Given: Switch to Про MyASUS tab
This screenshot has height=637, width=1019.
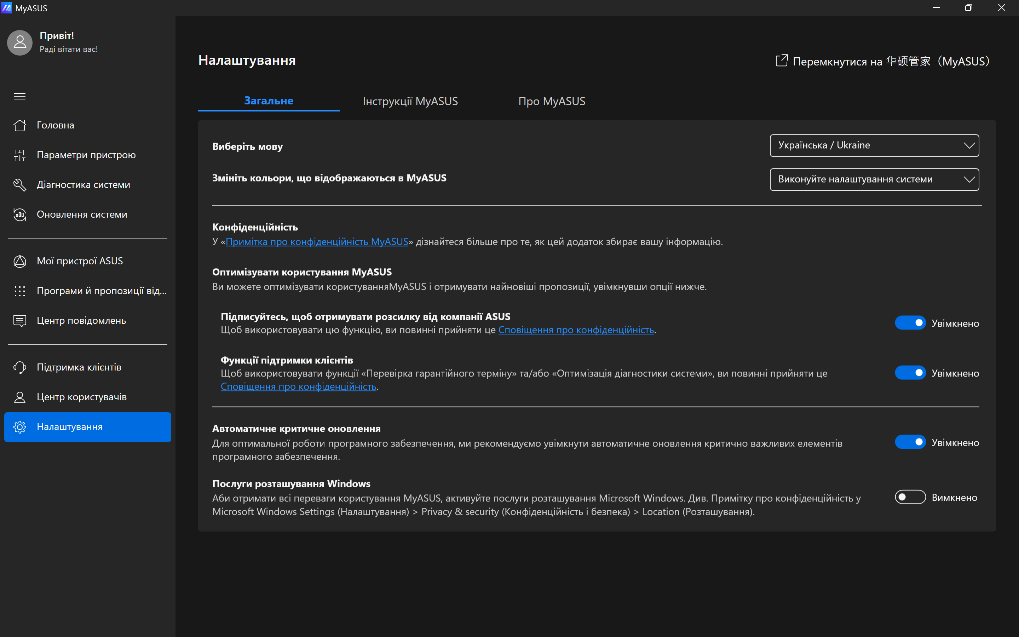Looking at the screenshot, I should [x=552, y=101].
